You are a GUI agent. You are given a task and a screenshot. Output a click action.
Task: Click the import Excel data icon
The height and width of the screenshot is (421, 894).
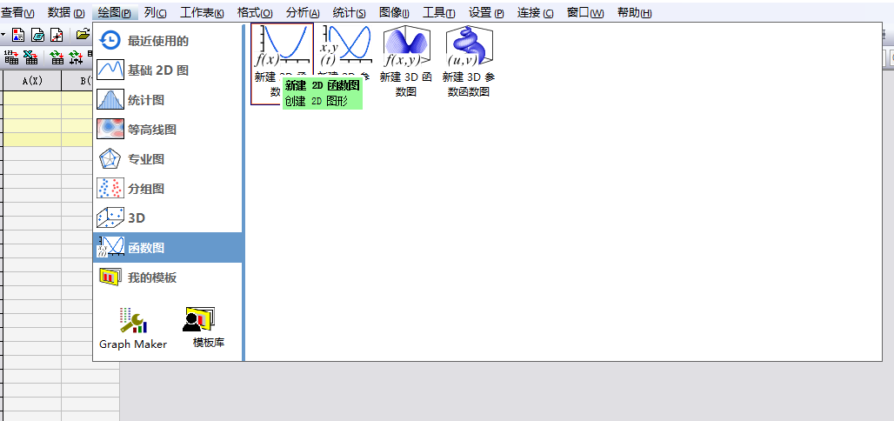30,57
